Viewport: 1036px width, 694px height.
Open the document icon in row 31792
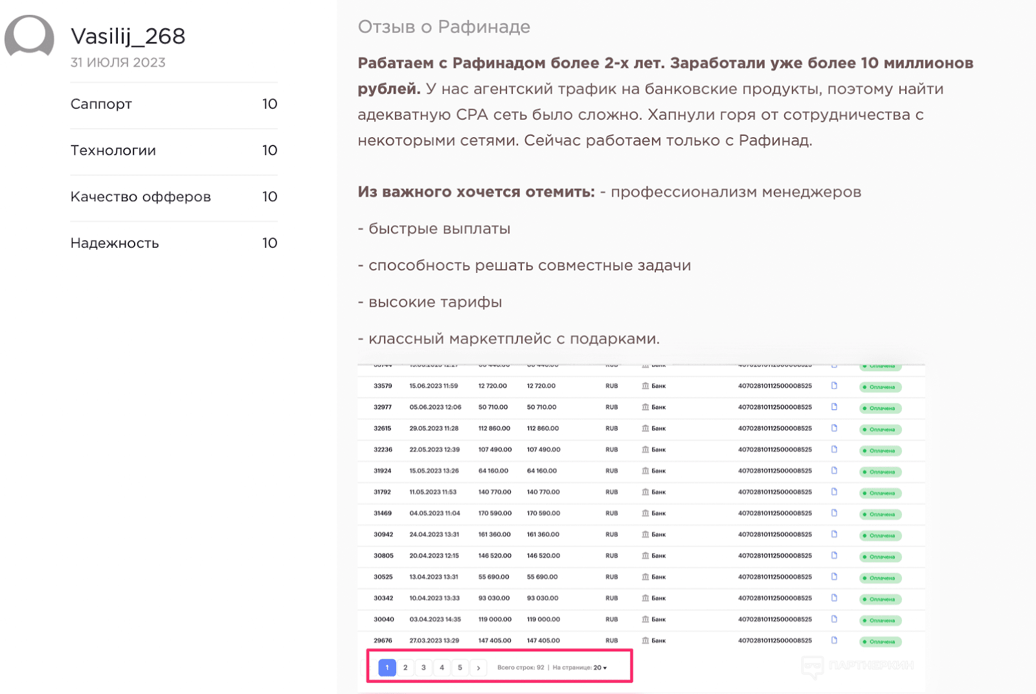(x=834, y=492)
